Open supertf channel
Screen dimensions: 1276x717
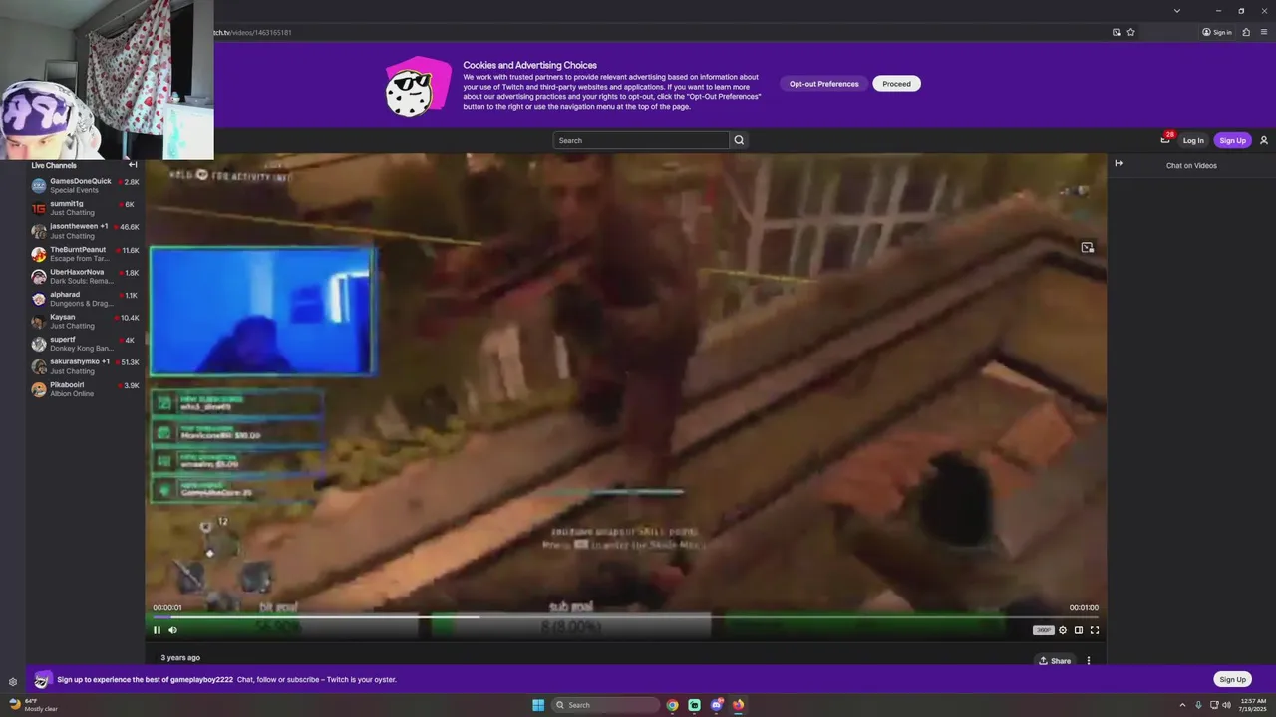coord(85,344)
